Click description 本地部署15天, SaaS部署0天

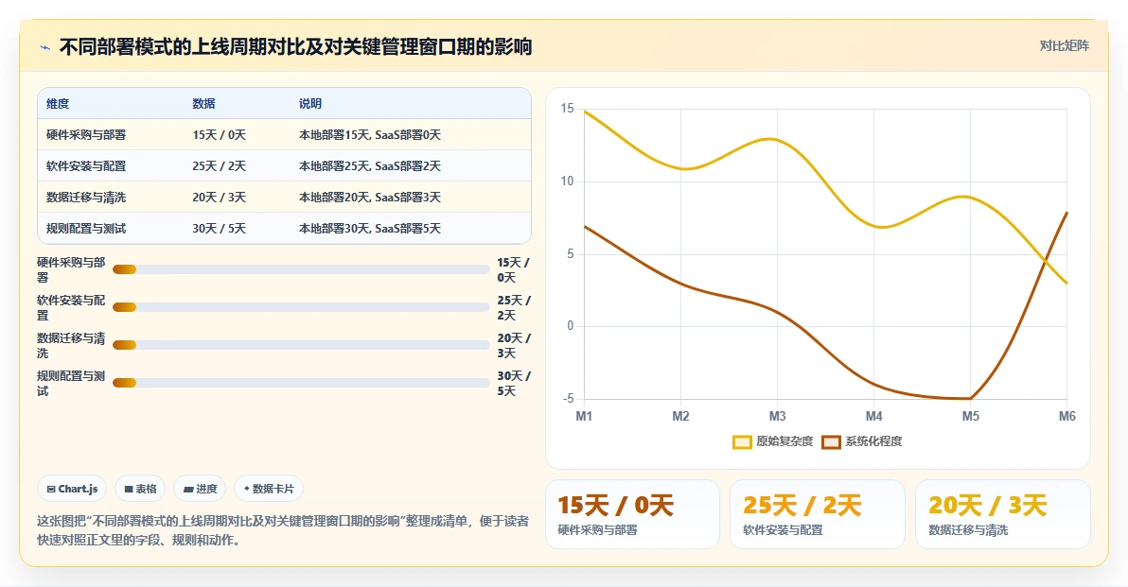370,135
